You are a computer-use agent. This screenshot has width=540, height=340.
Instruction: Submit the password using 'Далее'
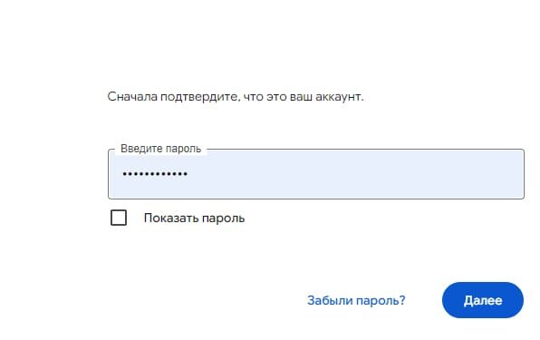click(483, 300)
